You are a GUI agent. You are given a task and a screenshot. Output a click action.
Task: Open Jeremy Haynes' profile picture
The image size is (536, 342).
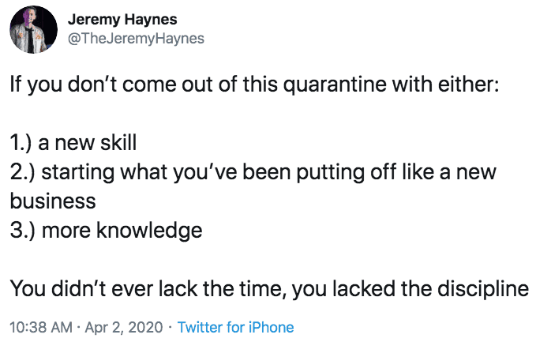coord(33,29)
